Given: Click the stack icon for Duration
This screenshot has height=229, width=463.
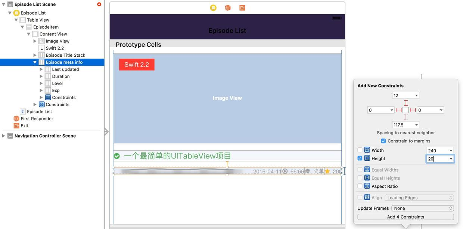Looking at the screenshot, I should (x=48, y=76).
